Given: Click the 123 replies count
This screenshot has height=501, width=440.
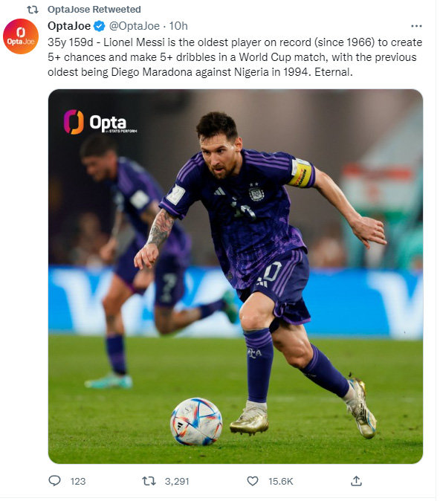Looking at the screenshot, I should pos(77,481).
